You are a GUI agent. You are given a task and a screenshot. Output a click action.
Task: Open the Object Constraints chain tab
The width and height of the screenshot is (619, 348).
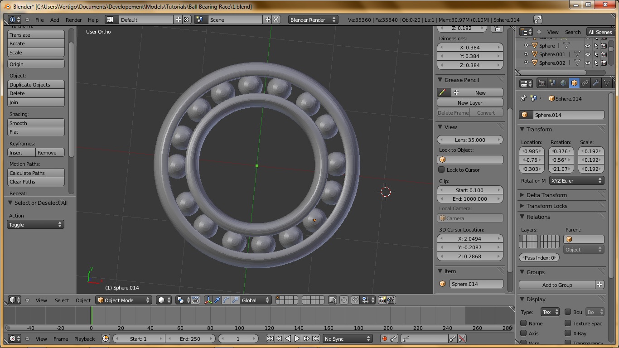pyautogui.click(x=585, y=83)
